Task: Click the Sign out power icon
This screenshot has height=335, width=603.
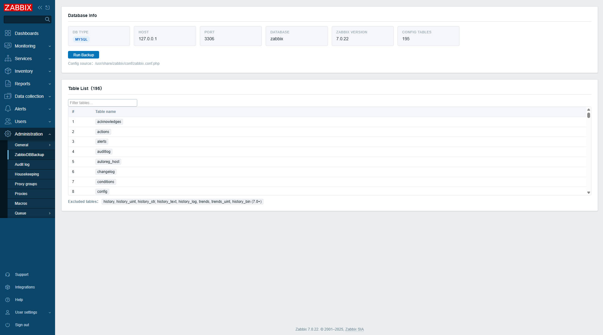Action: 8,325
